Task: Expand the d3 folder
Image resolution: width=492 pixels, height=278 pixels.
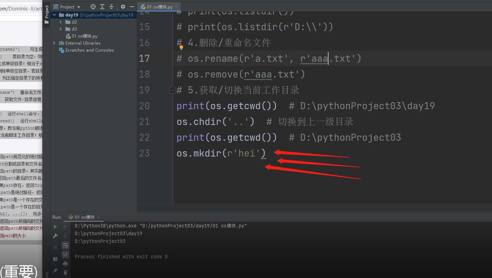Action: 60,29
